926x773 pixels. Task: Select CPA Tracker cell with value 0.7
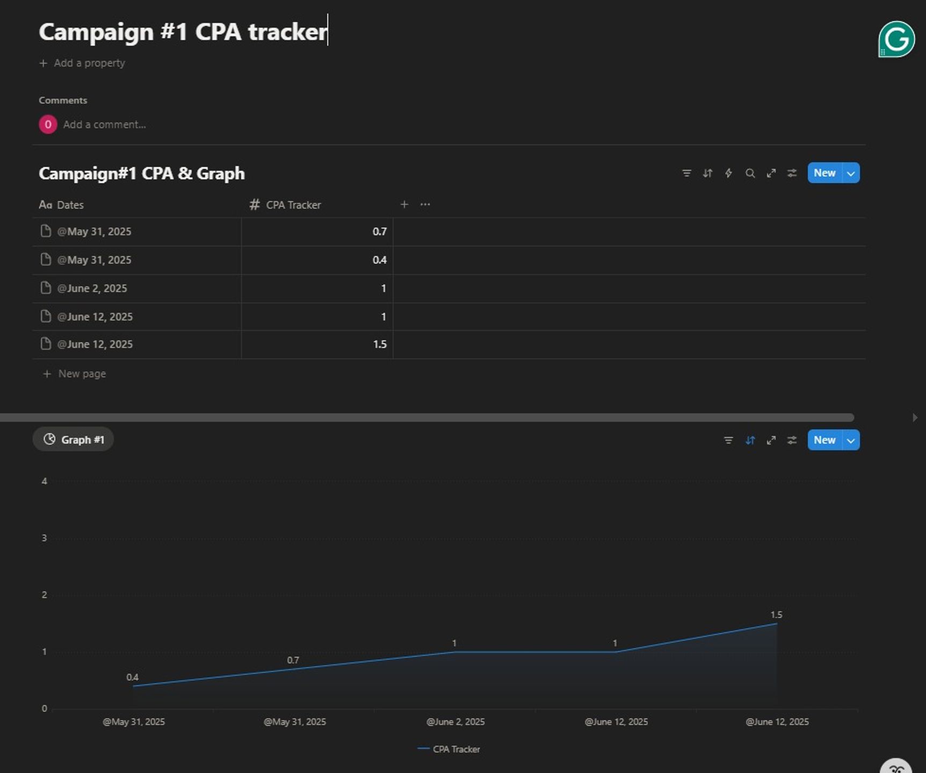pyautogui.click(x=317, y=232)
